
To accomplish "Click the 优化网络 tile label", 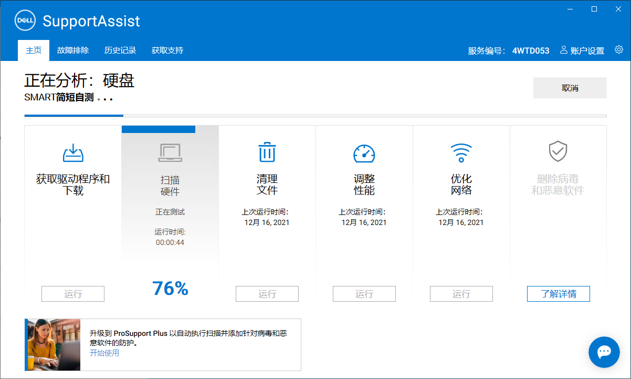I will tap(461, 185).
